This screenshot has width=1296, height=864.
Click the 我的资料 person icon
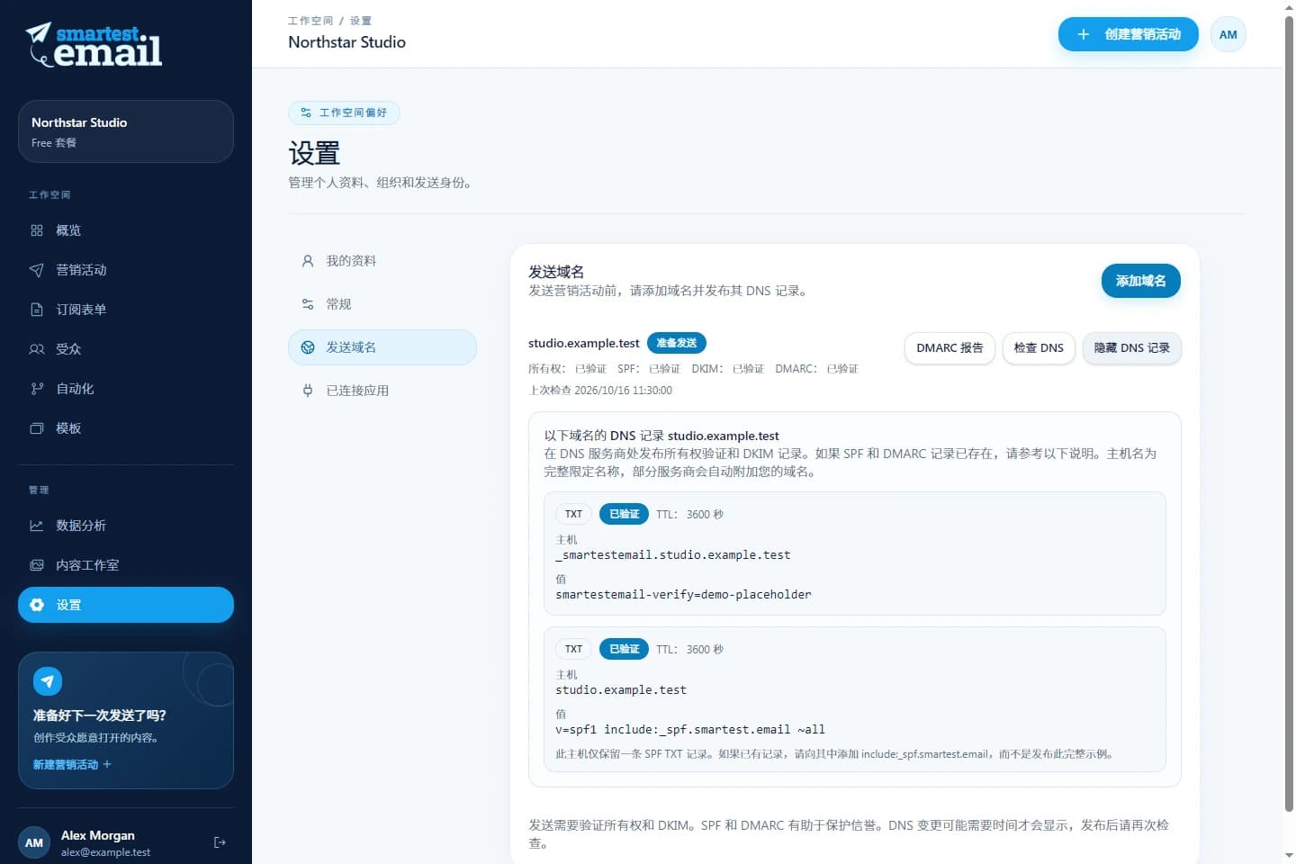coord(308,261)
